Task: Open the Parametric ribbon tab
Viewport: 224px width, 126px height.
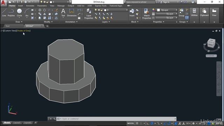Action: (x=42, y=6)
